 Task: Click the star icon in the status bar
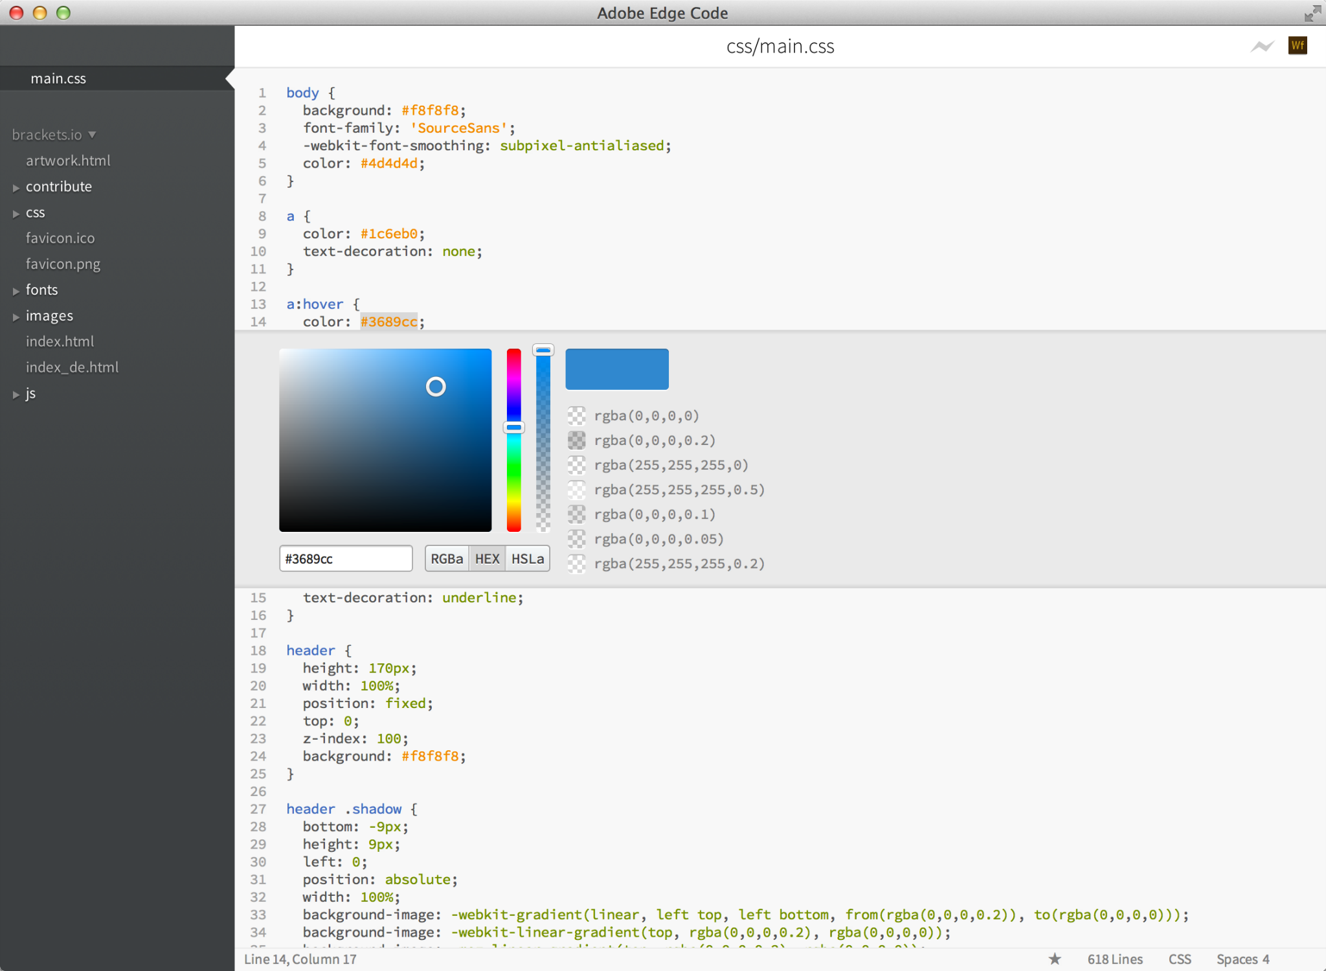pos(1055,959)
